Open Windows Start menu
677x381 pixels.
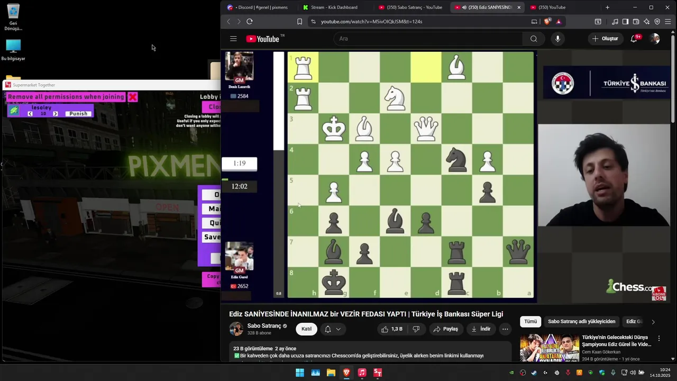point(300,373)
